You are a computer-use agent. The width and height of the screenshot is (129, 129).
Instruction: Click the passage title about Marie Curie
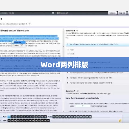tap(14, 31)
